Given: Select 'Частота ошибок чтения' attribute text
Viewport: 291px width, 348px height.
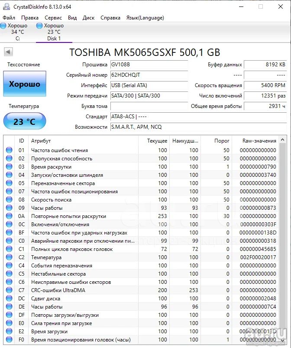Looking at the screenshot, I should [59, 150].
